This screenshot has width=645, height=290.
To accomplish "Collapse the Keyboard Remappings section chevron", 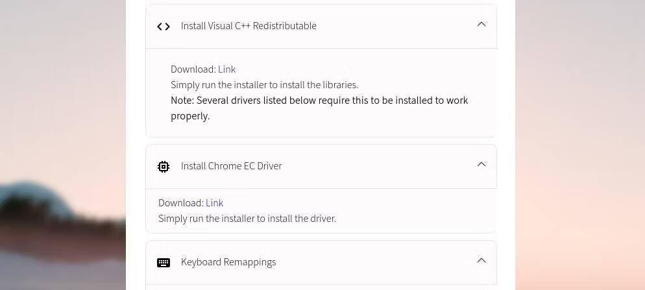I will [x=481, y=260].
